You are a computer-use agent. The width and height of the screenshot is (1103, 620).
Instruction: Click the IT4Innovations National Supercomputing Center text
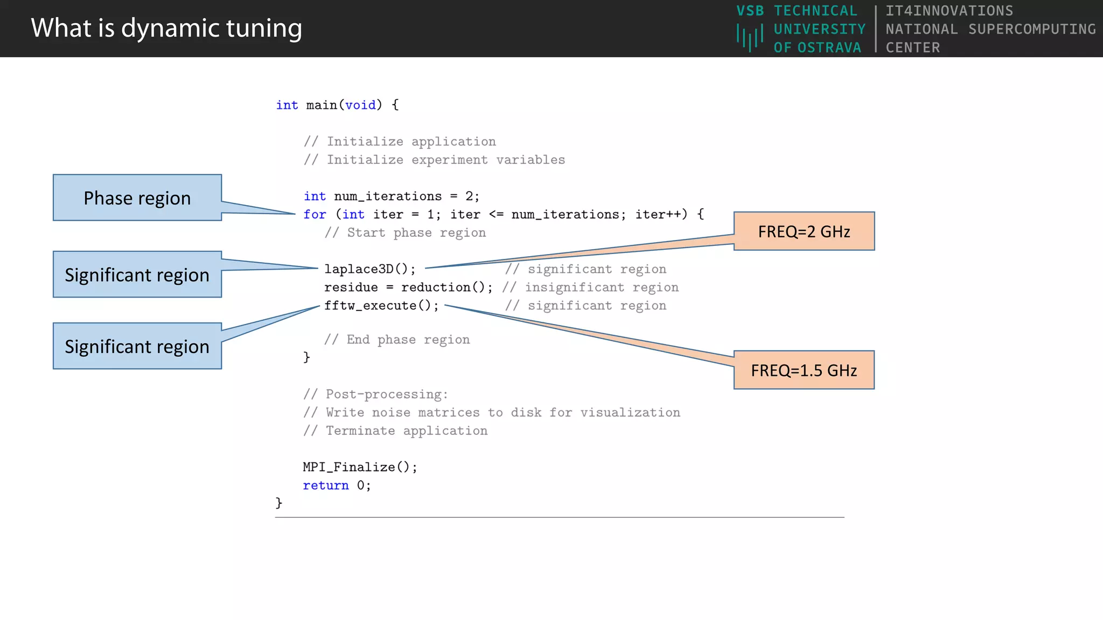pos(990,29)
